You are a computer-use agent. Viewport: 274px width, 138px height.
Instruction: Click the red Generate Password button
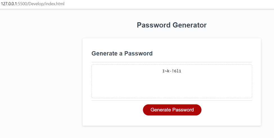click(x=172, y=110)
